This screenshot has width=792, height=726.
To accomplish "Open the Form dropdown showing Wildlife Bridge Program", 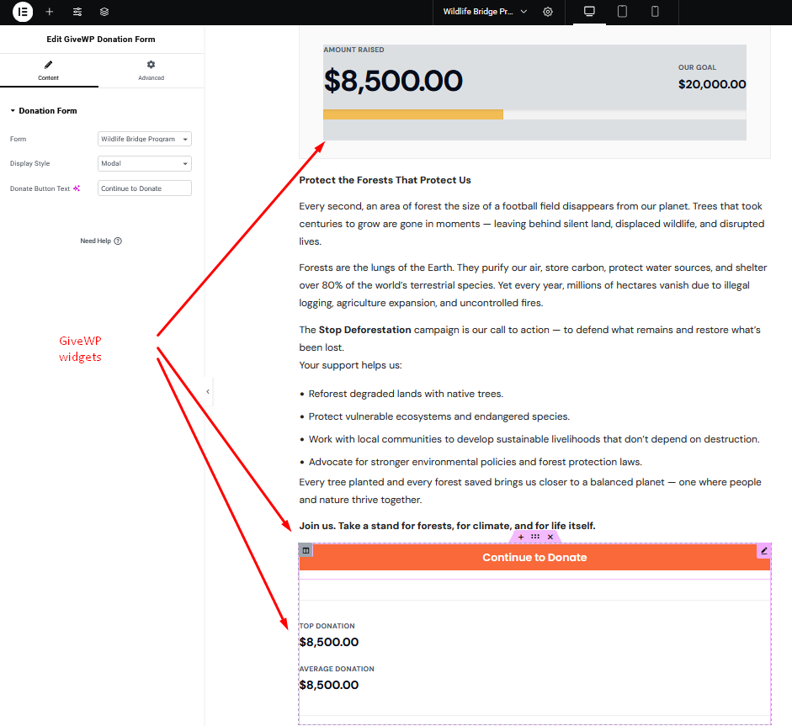I will click(145, 139).
